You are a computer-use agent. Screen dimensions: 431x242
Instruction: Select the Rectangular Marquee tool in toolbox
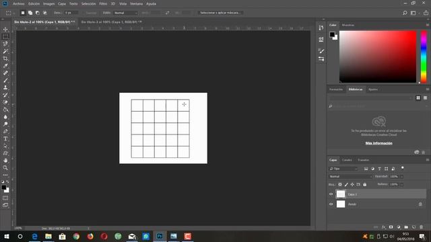tap(5, 36)
